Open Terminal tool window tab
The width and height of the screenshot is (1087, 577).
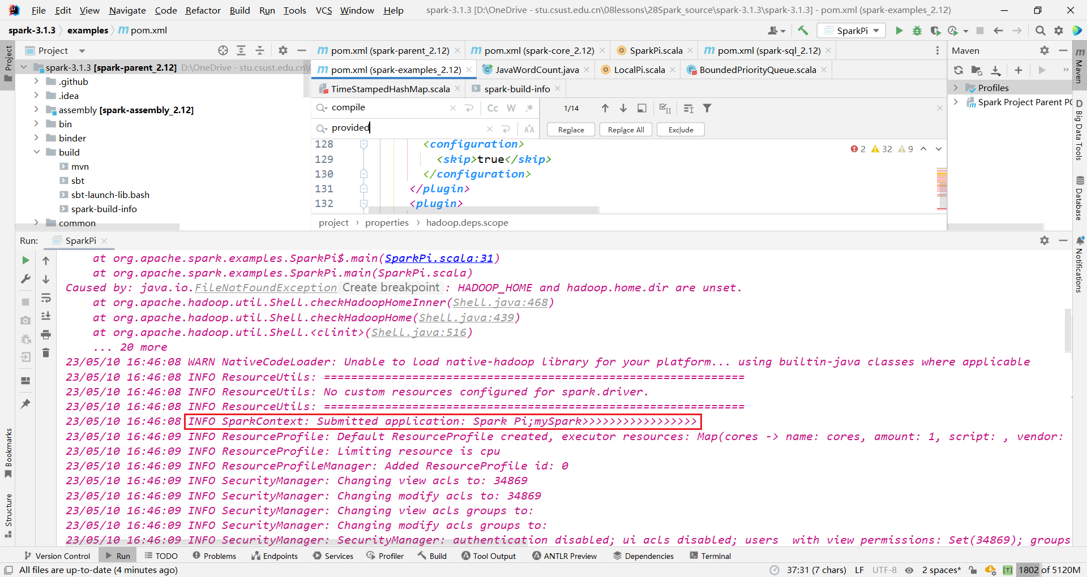[x=710, y=556]
